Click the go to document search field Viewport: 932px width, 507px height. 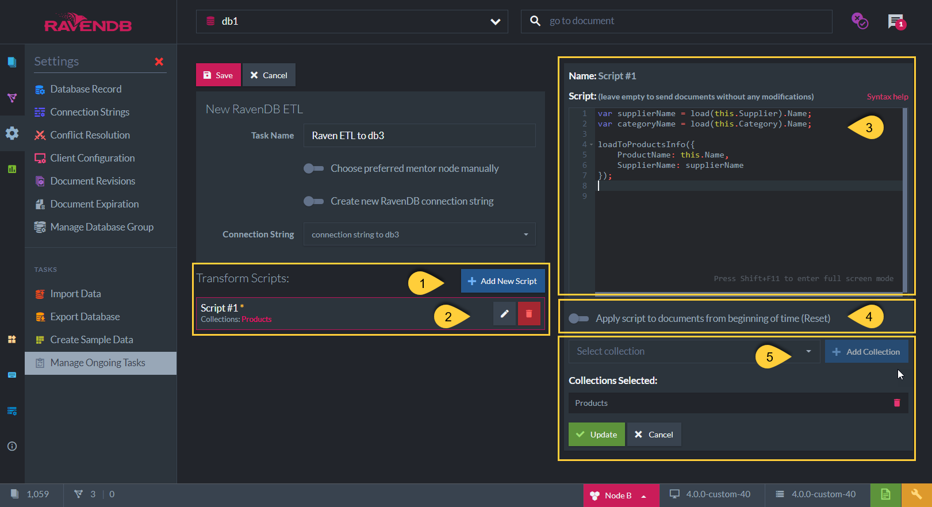676,21
